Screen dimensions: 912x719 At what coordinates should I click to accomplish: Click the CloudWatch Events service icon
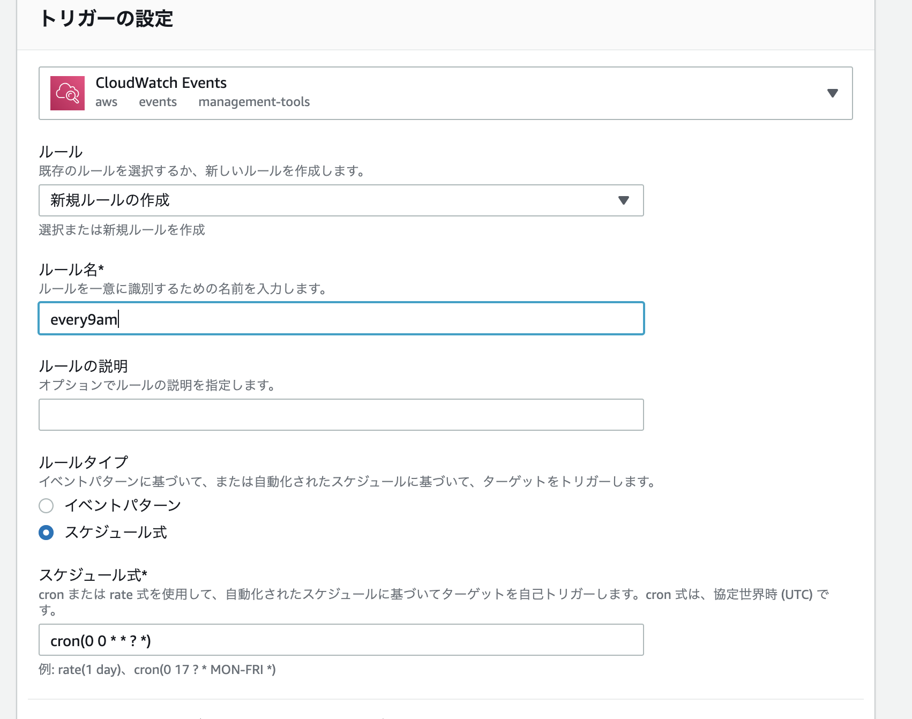click(68, 93)
